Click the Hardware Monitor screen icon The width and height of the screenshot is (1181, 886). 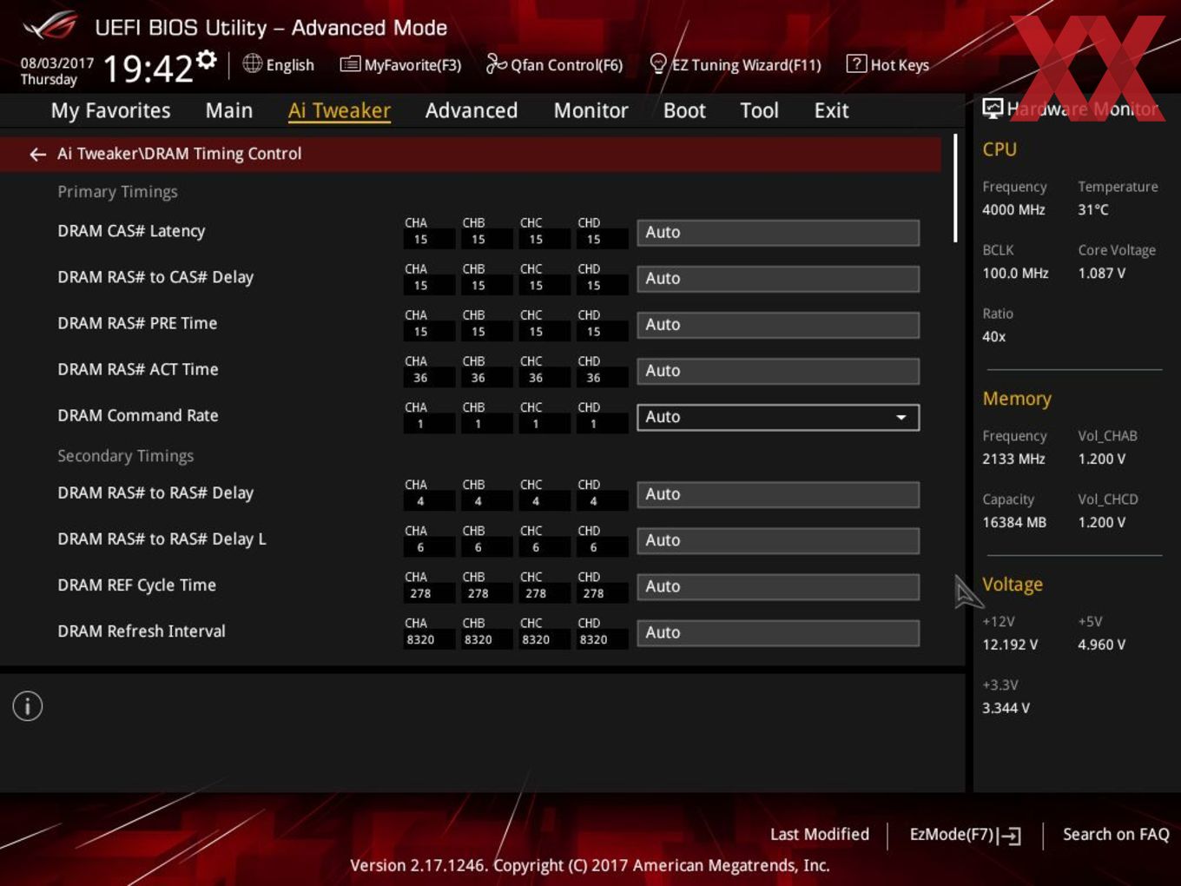[993, 109]
